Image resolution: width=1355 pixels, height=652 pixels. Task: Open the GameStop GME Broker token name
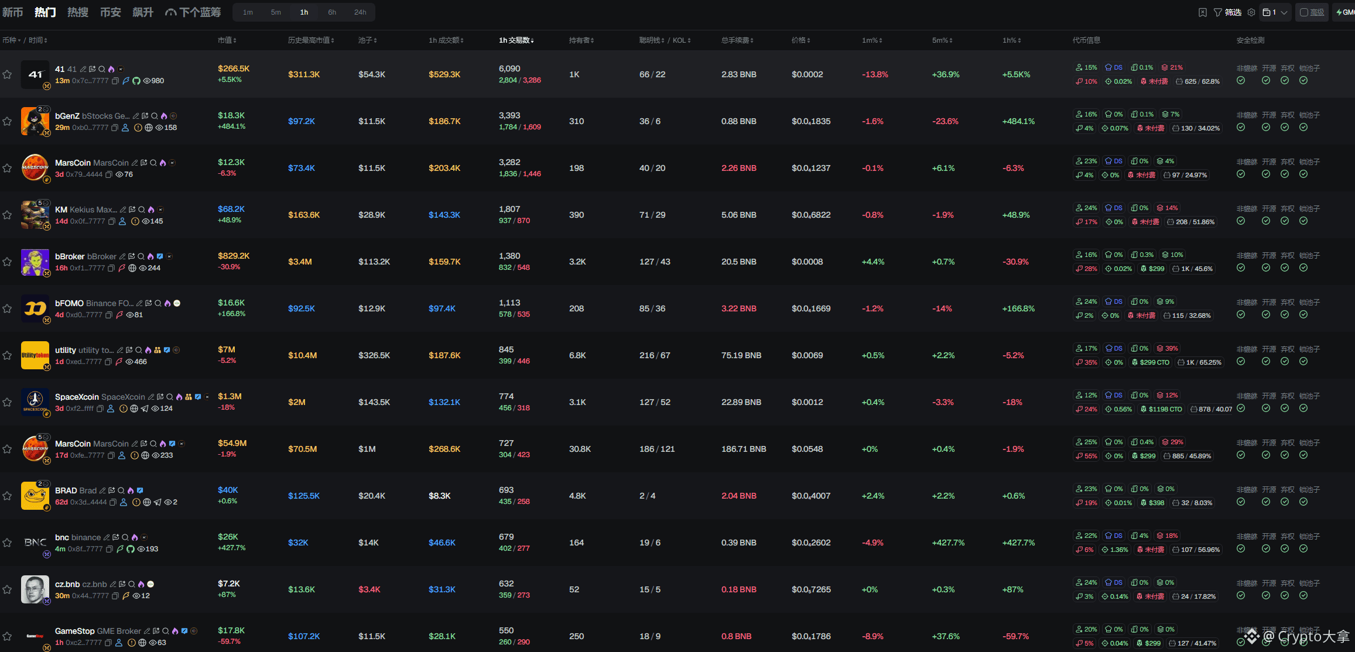pos(98,631)
